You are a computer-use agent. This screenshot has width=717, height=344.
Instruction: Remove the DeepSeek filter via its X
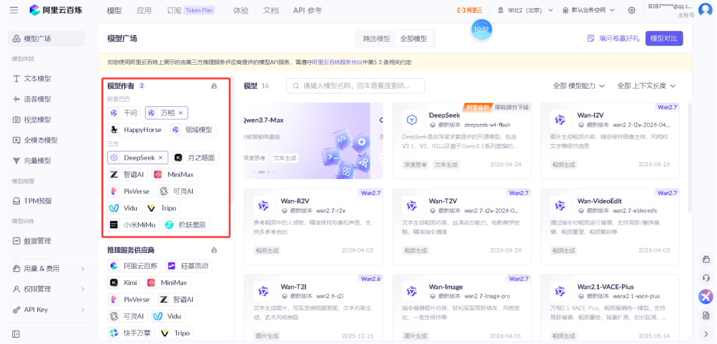[161, 158]
